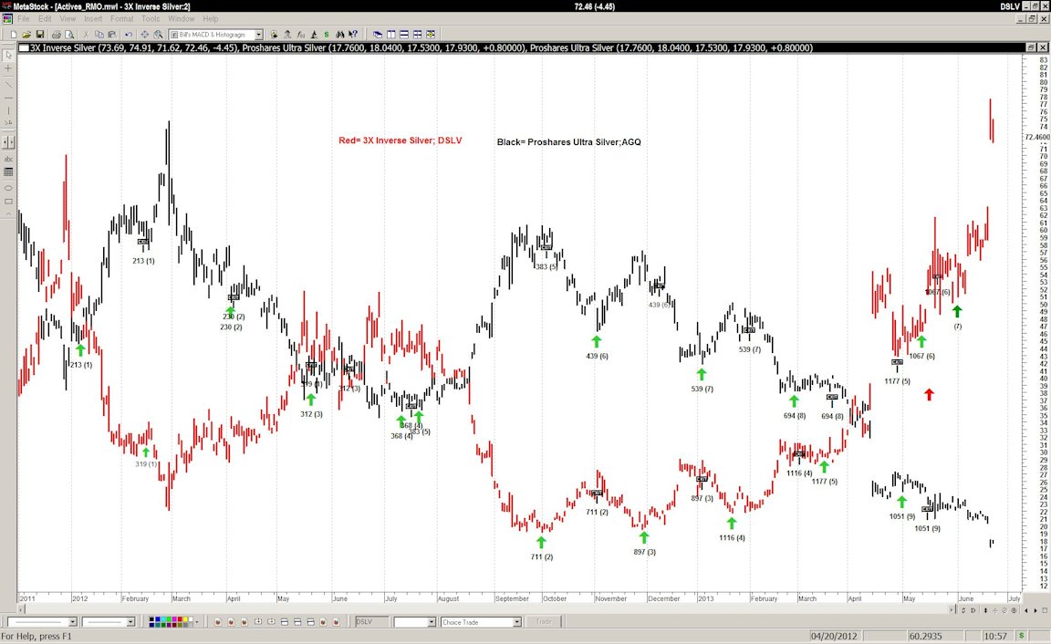This screenshot has width=1051, height=644.
Task: Click the 'Red= 3X Inverse Silver; DSLV' label
Action: click(x=401, y=140)
